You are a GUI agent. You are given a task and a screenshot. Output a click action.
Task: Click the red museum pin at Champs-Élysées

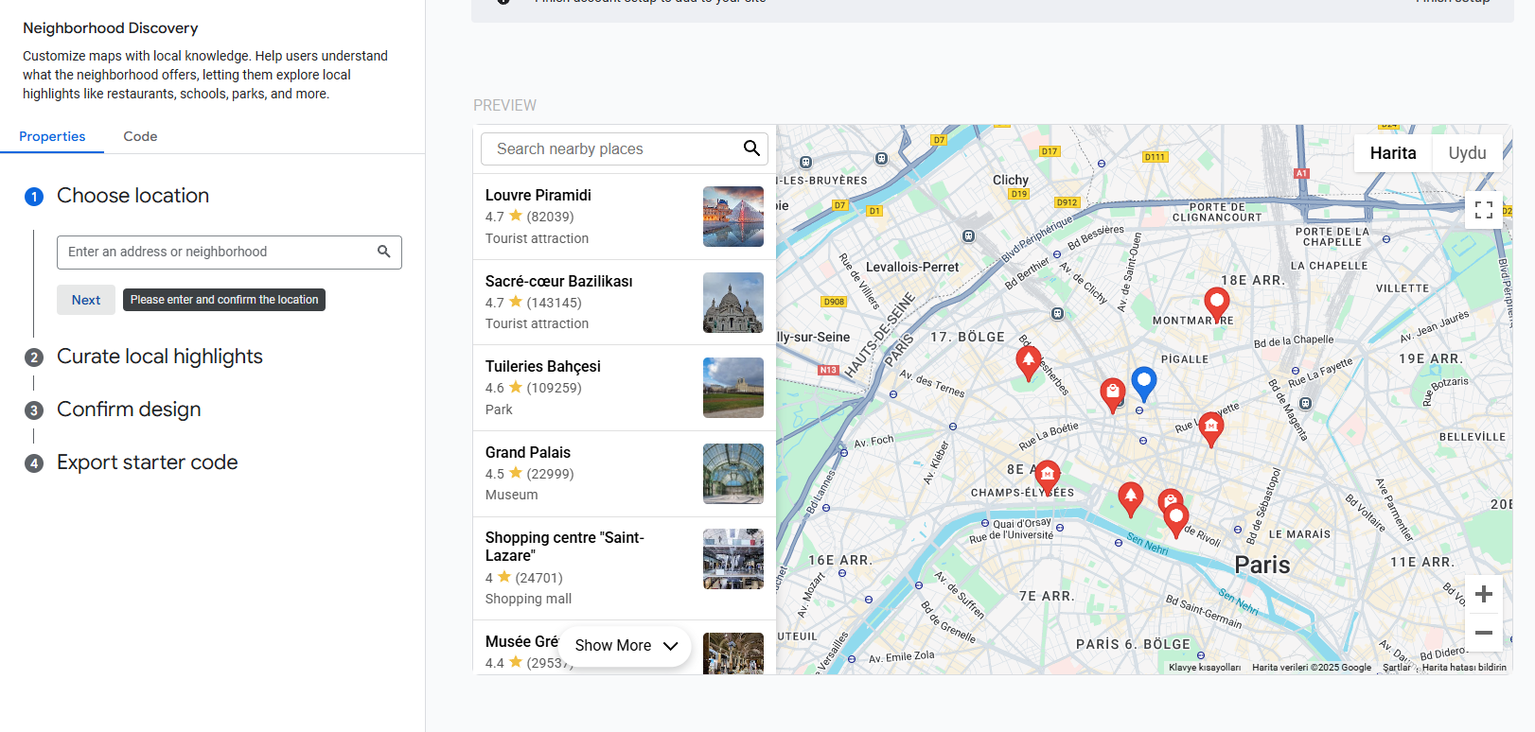pyautogui.click(x=1048, y=478)
